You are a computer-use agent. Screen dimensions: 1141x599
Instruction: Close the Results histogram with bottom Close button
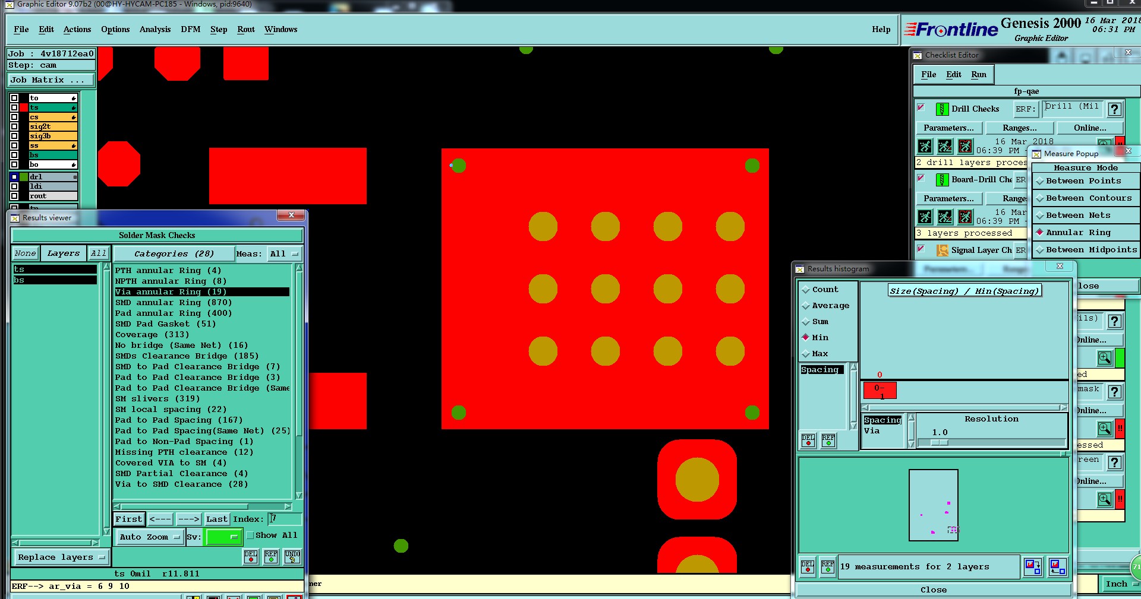[x=934, y=590]
